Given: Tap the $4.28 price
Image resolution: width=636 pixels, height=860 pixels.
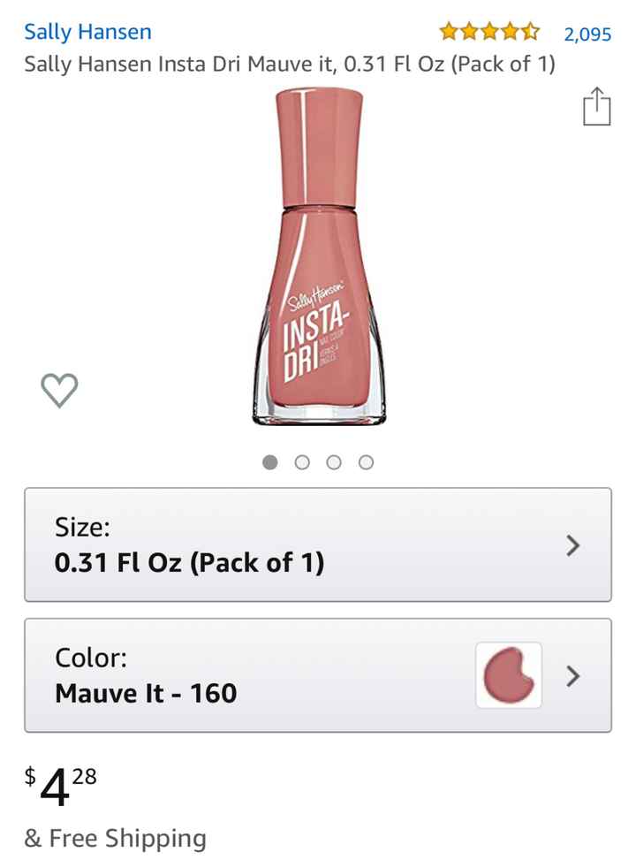Looking at the screenshot, I should tap(60, 786).
